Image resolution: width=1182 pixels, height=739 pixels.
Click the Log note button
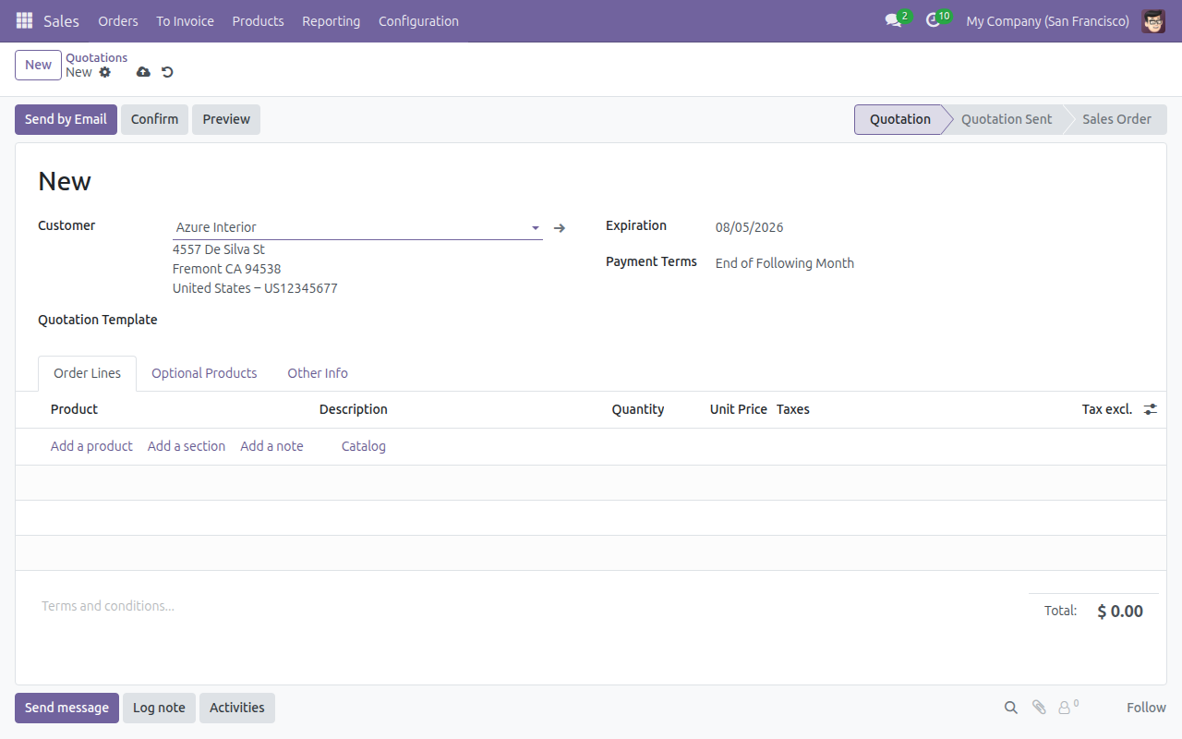pos(159,708)
